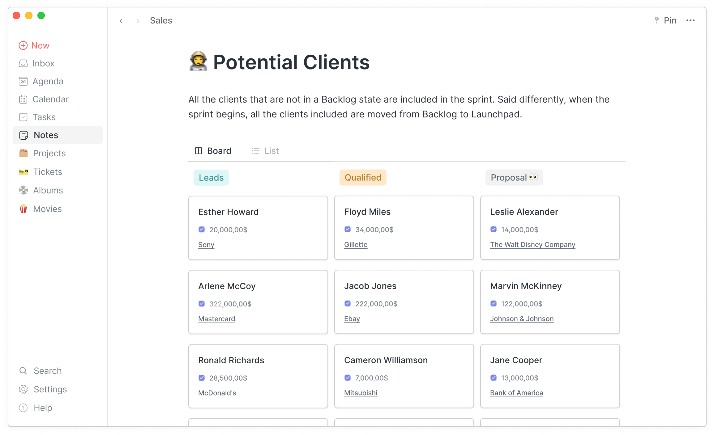Open the Mastercard company link
Image resolution: width=714 pixels, height=435 pixels.
pyautogui.click(x=216, y=319)
